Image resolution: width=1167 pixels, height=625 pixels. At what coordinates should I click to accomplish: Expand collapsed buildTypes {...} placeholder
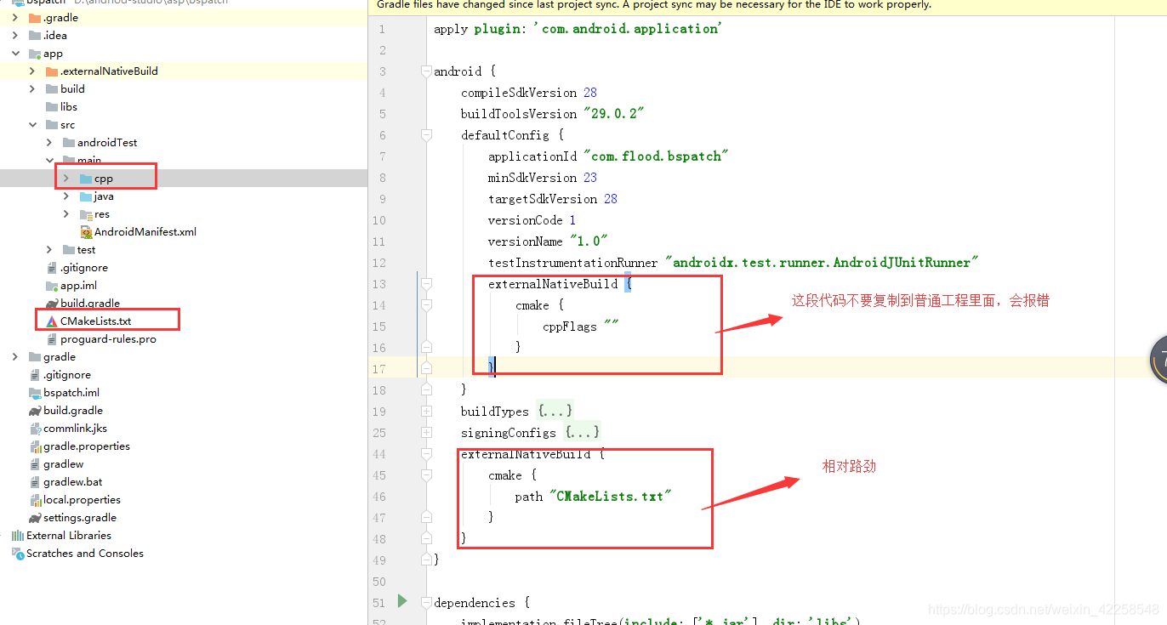pyautogui.click(x=555, y=412)
